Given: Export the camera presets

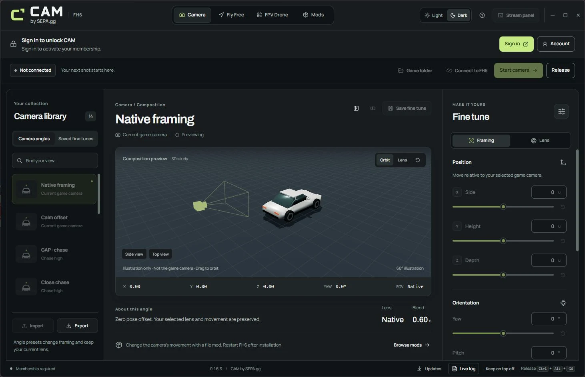Looking at the screenshot, I should (77, 326).
